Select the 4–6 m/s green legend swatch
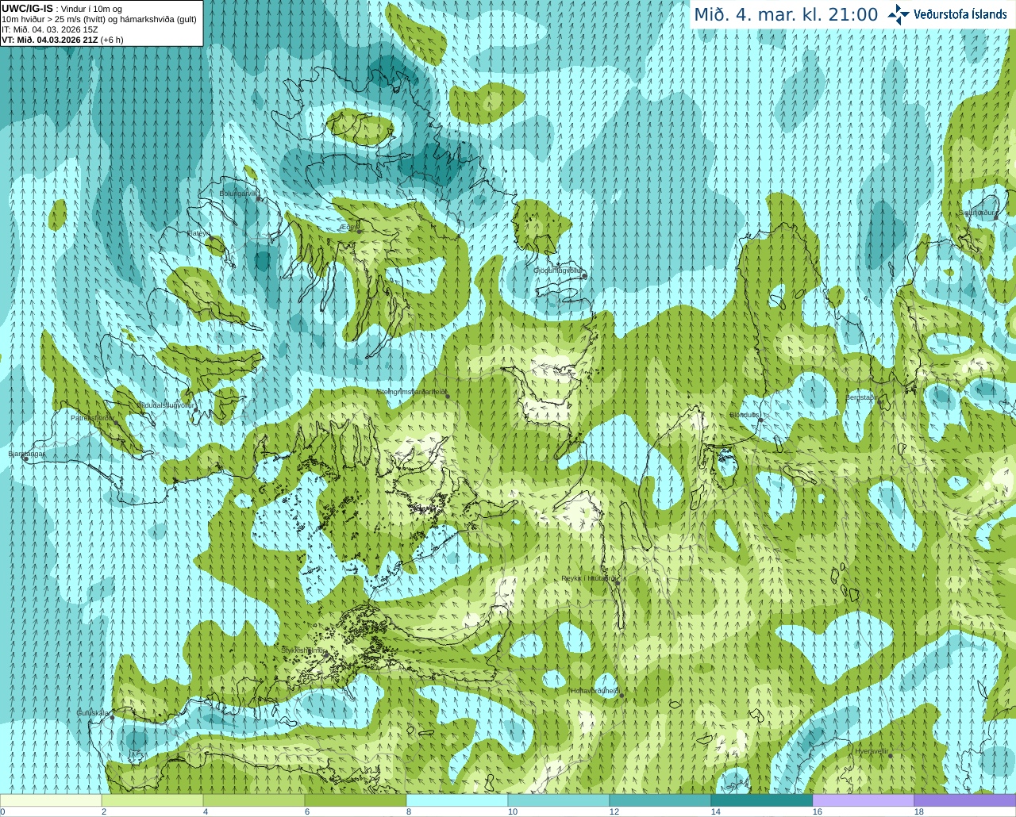 click(x=254, y=800)
